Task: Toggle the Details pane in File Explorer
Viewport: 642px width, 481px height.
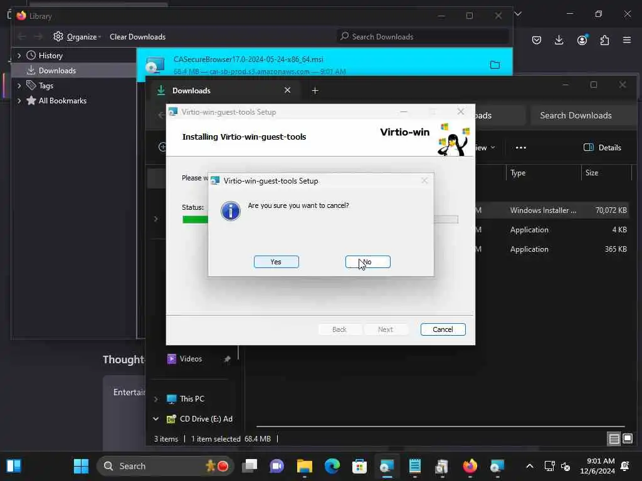Action: tap(603, 148)
